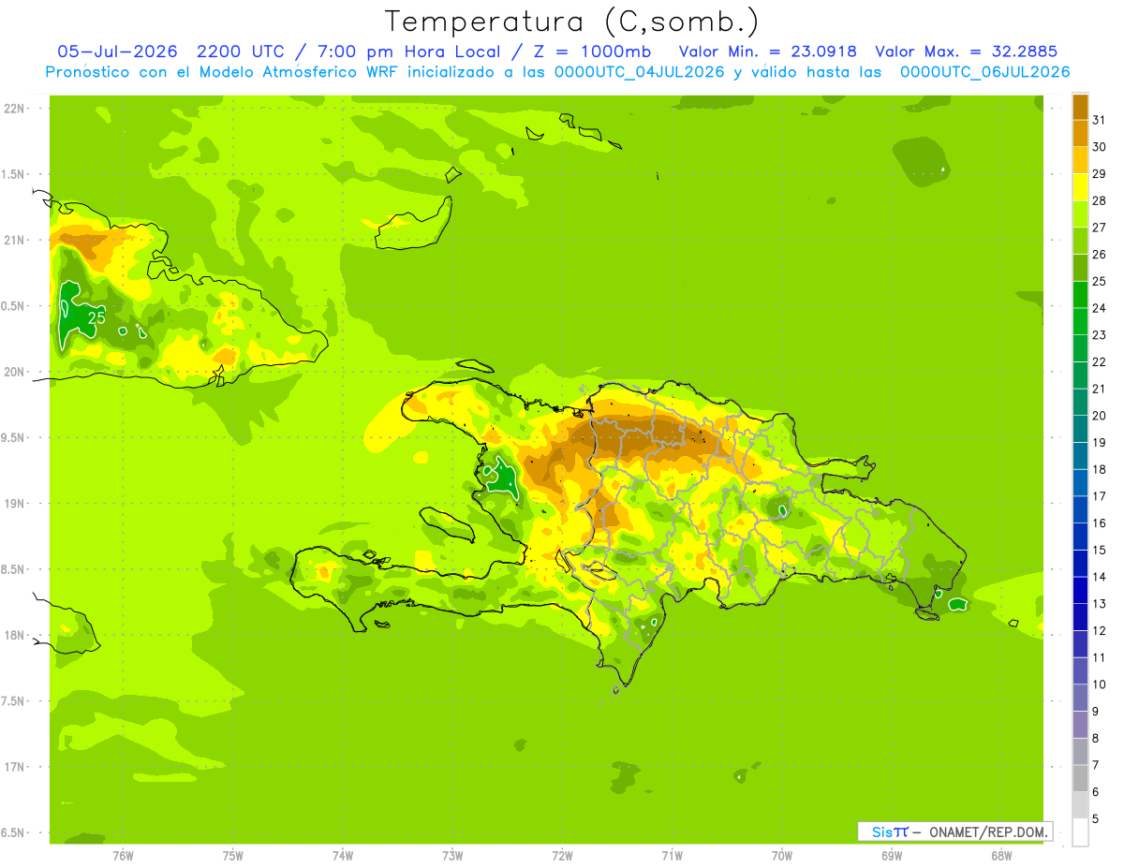The image size is (1124, 868).
Task: Click the 74W longitude axis label
Action: click(342, 855)
